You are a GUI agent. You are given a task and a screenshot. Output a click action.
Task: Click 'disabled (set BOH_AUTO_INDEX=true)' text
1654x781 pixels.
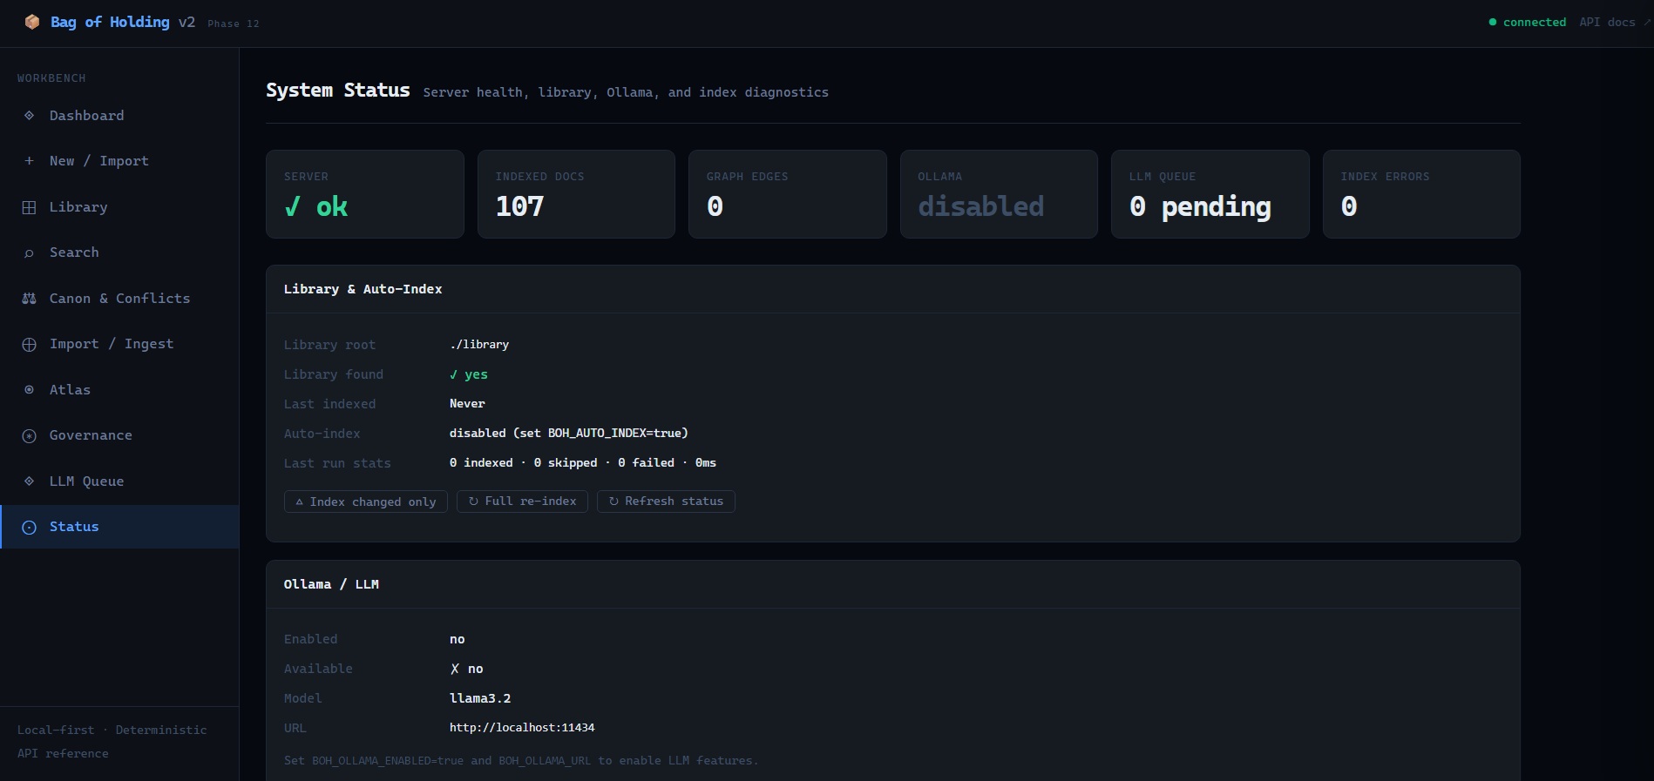(569, 434)
